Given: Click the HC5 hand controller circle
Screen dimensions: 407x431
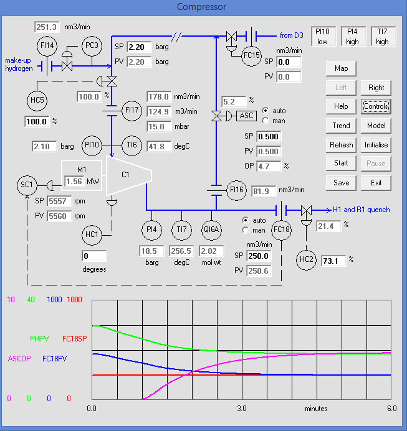Looking at the screenshot, I should 38,100.
